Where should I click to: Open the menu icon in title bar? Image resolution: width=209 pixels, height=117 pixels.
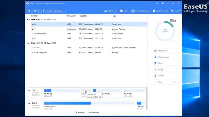click(157, 3)
